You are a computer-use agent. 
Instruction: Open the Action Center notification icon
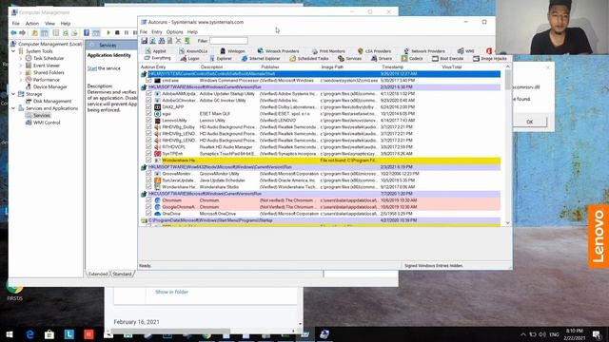click(x=597, y=334)
